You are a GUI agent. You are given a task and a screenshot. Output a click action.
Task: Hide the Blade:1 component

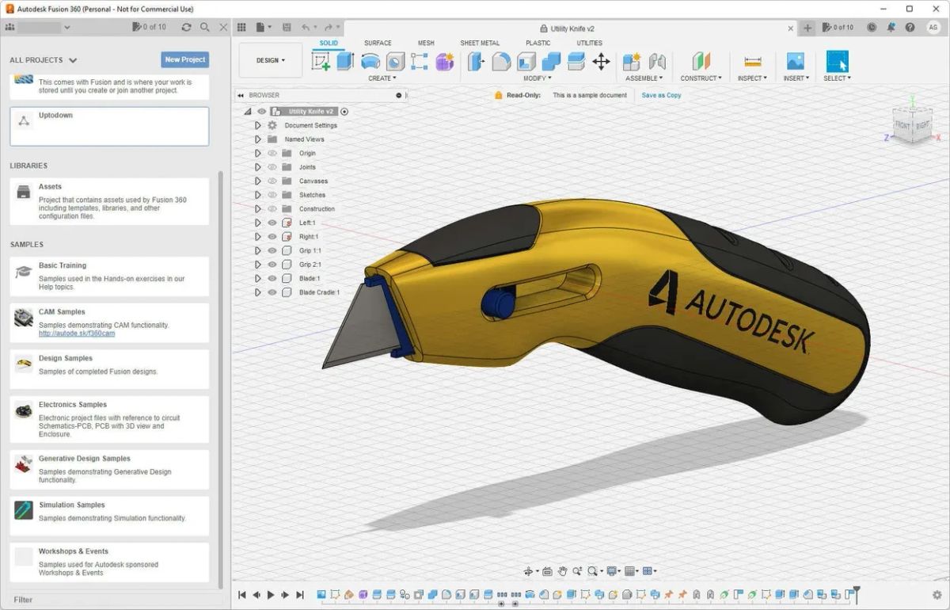(272, 278)
